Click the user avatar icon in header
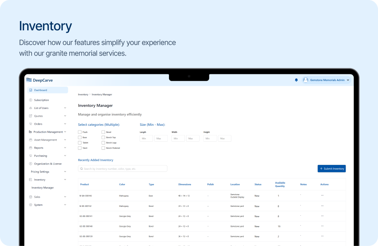Image resolution: width=378 pixels, height=246 pixels. click(306, 80)
